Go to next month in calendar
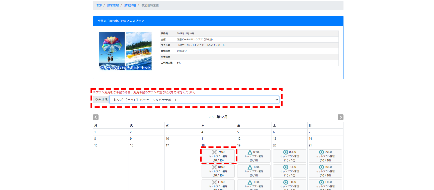This screenshot has height=190, width=434. click(340, 117)
